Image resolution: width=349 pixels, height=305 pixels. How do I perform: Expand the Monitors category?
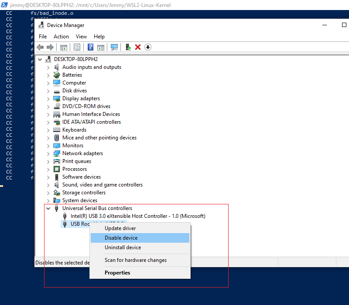pyautogui.click(x=48, y=146)
